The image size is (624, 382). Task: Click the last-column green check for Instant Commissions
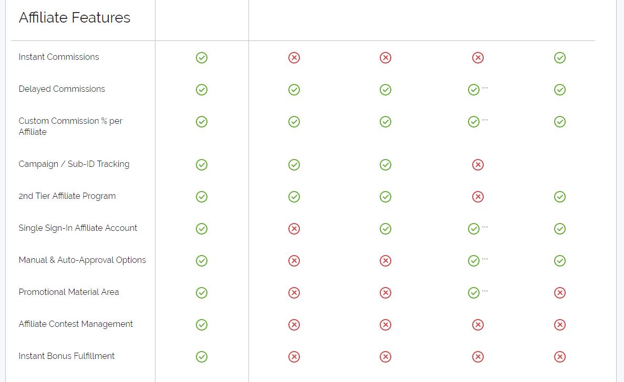[x=560, y=58]
